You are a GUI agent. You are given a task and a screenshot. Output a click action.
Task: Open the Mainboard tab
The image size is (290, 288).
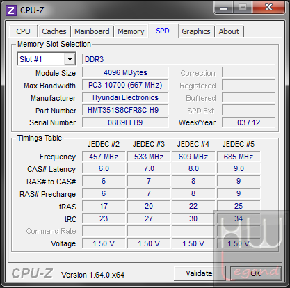click(x=92, y=31)
